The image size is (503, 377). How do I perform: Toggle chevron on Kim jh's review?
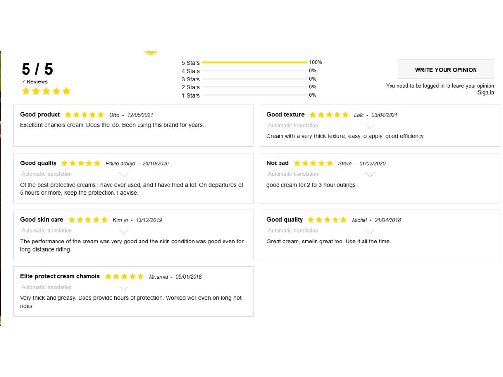pos(124,231)
